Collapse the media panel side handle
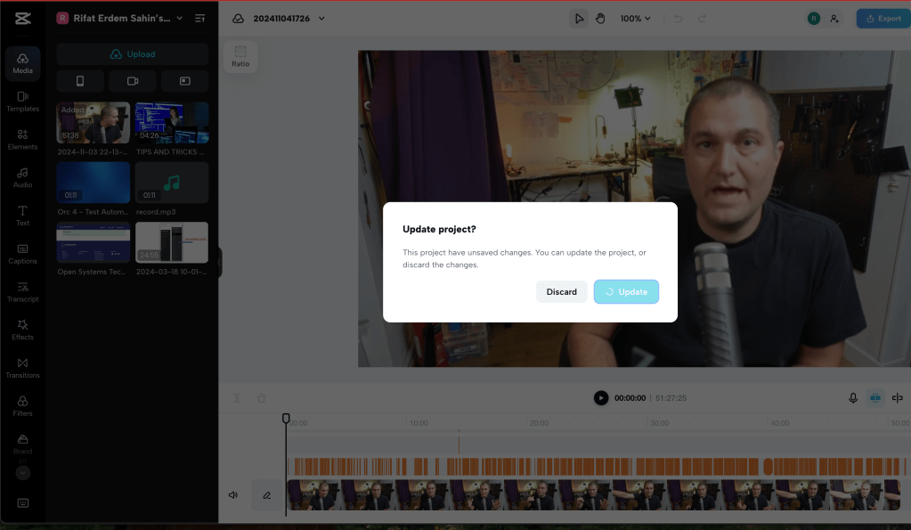This screenshot has height=530, width=911. (x=220, y=262)
